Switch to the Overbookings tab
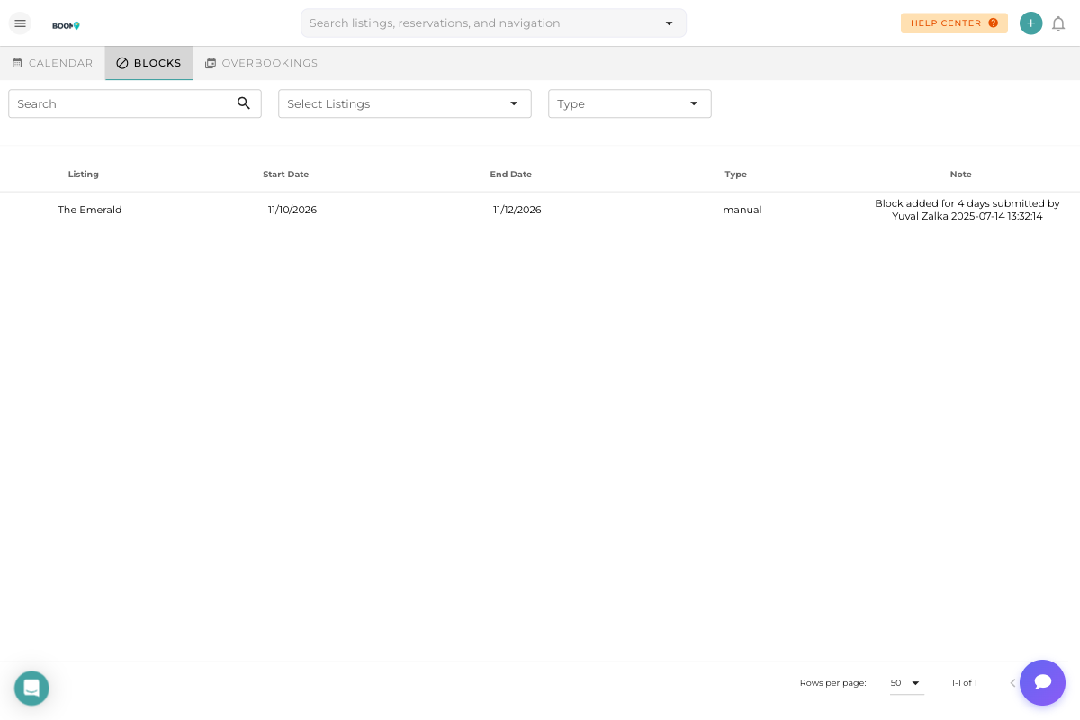 tap(261, 63)
